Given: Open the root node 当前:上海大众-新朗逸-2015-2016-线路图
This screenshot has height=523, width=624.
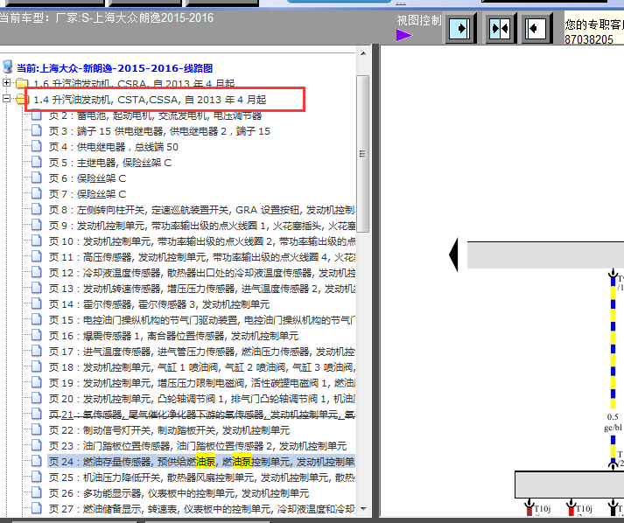Looking at the screenshot, I should point(115,68).
